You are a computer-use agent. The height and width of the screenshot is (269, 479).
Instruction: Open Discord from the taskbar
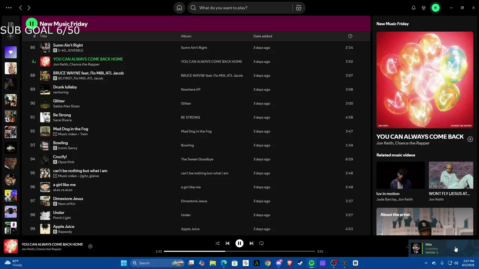pyautogui.click(x=279, y=263)
